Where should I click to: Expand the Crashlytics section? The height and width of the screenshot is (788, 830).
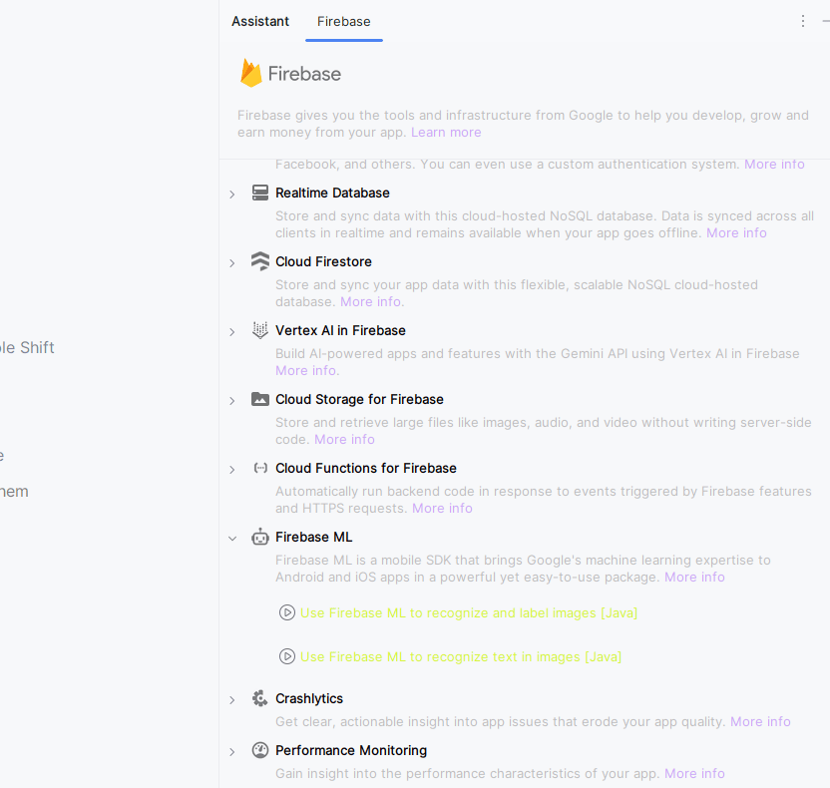232,699
